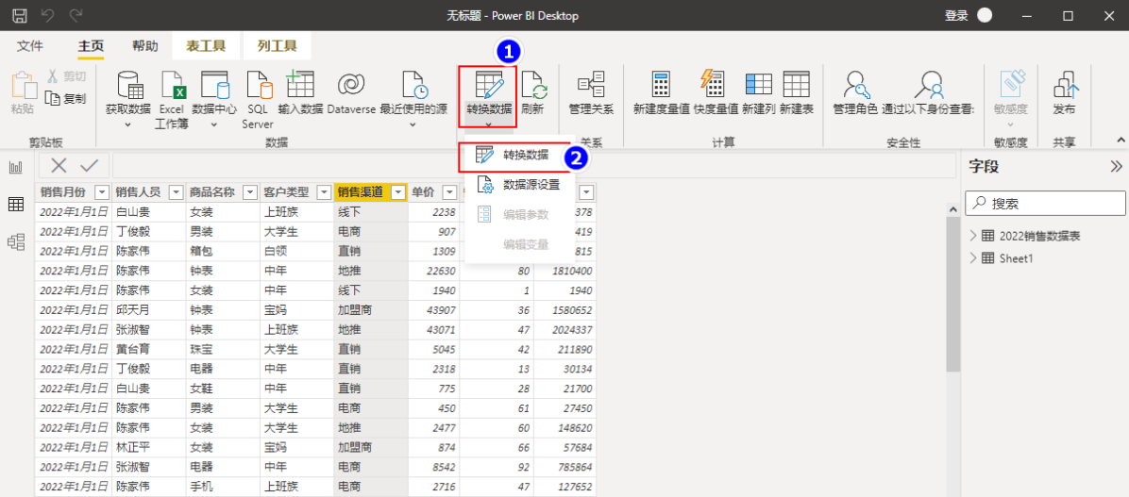The image size is (1129, 497).
Task: Expand Sheet1 table in fields pane
Action: click(x=973, y=258)
